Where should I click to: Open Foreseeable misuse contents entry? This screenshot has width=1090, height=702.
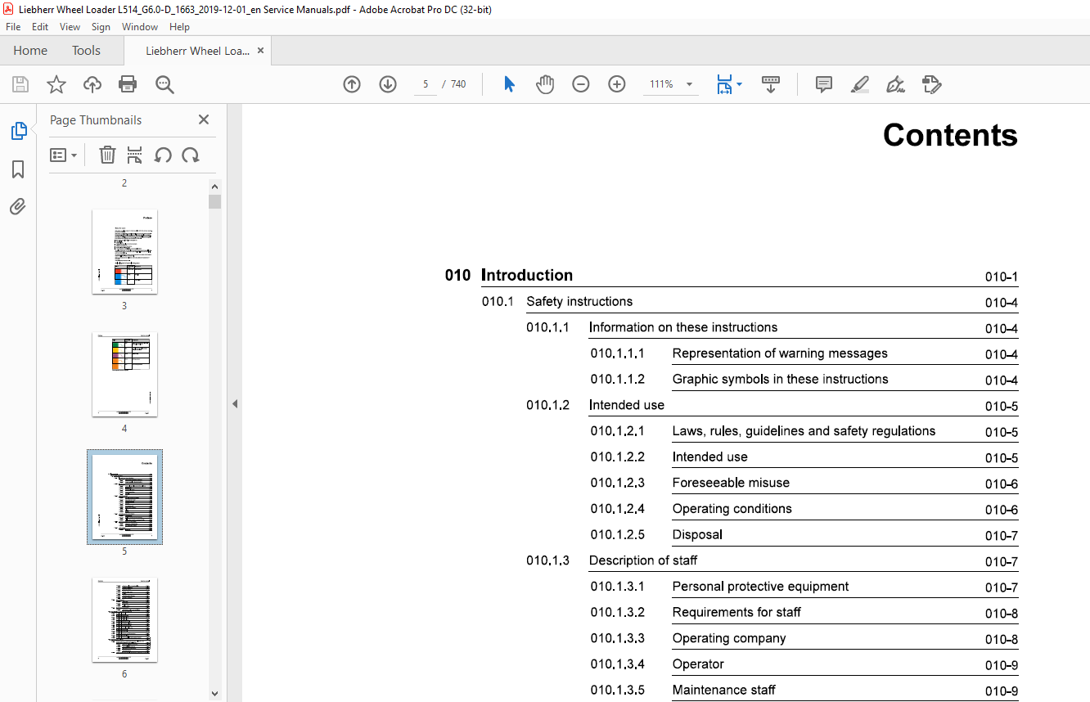tap(731, 483)
